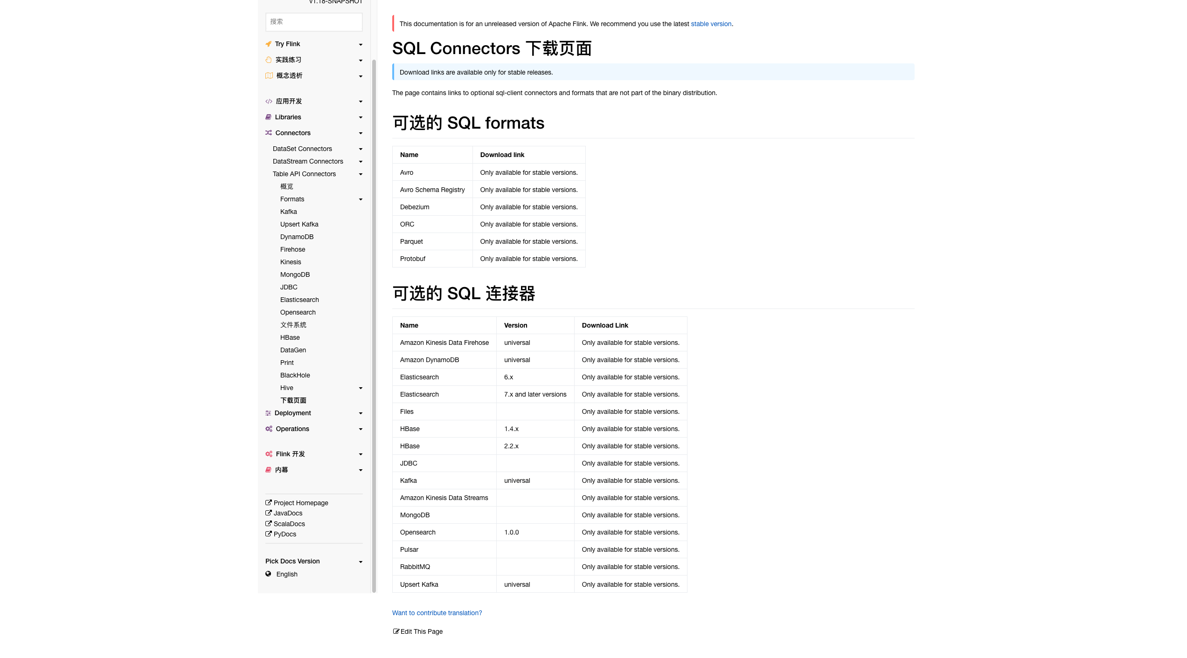Open the Kafka connector page
This screenshot has height=658, width=1187.
tap(289, 212)
